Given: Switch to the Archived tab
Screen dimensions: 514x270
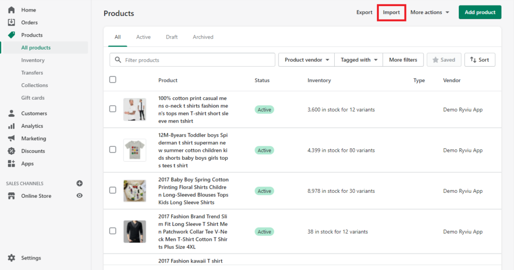Looking at the screenshot, I should [x=203, y=37].
